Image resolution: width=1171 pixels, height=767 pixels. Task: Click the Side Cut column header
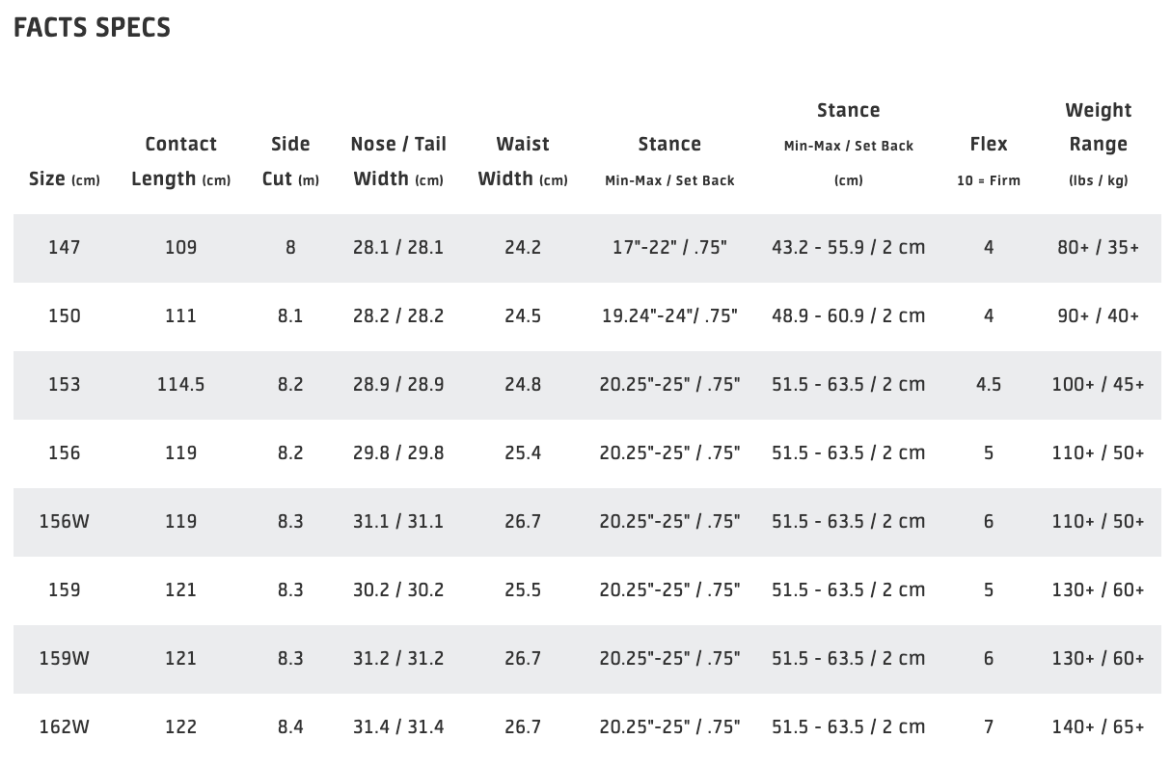(290, 161)
